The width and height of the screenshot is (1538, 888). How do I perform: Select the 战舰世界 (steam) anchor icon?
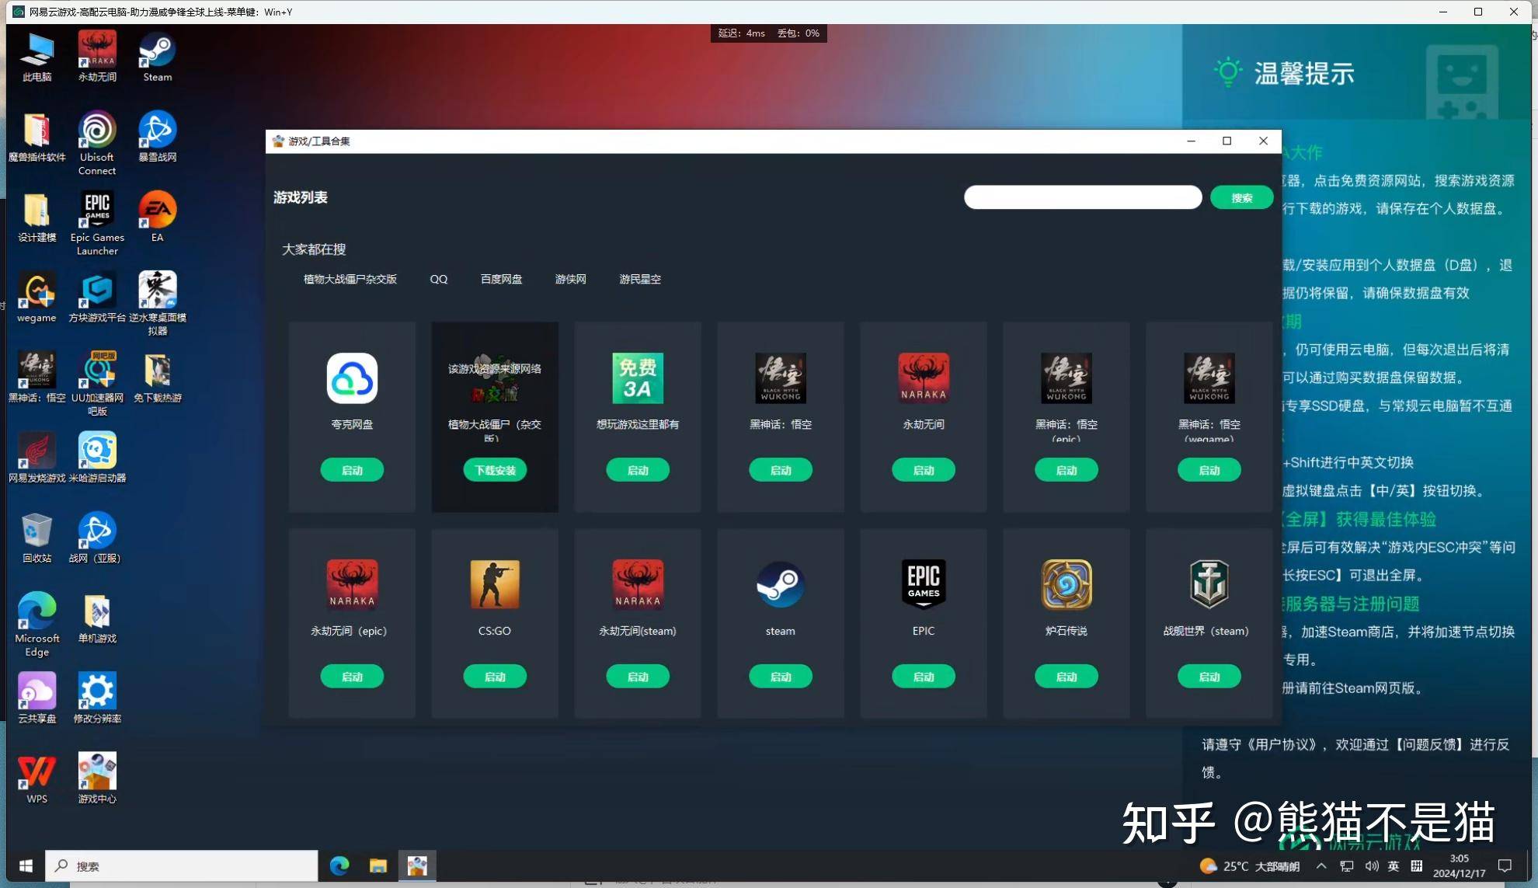coord(1209,585)
